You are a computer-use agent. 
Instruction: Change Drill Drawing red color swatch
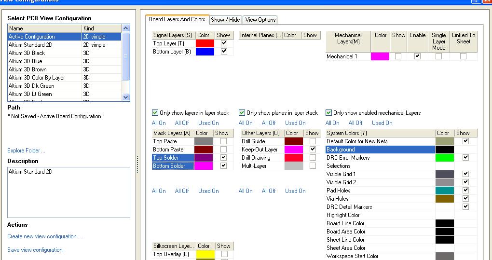(x=294, y=157)
